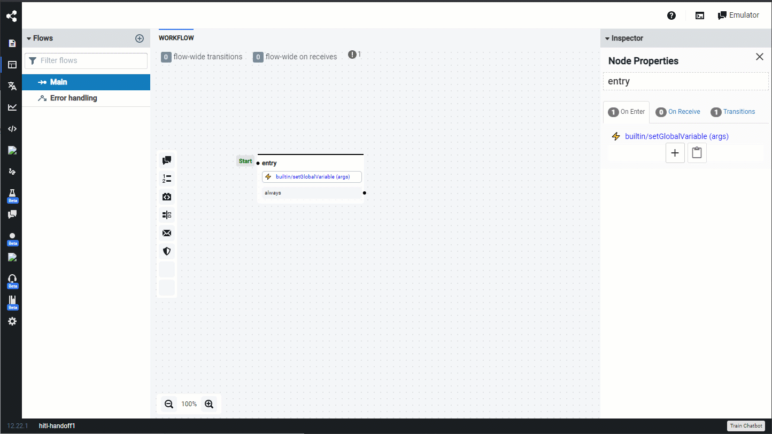Select the Error handling flow
This screenshot has width=772, height=434.
pyautogui.click(x=86, y=98)
